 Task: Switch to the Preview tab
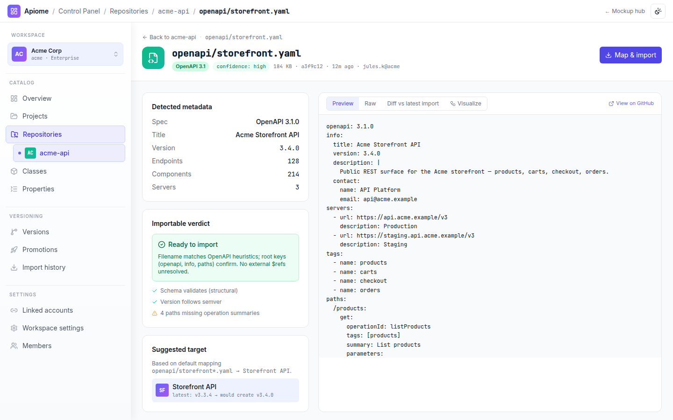pyautogui.click(x=343, y=104)
